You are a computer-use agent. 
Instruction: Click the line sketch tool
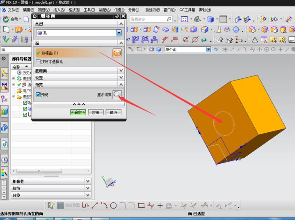(x=95, y=205)
